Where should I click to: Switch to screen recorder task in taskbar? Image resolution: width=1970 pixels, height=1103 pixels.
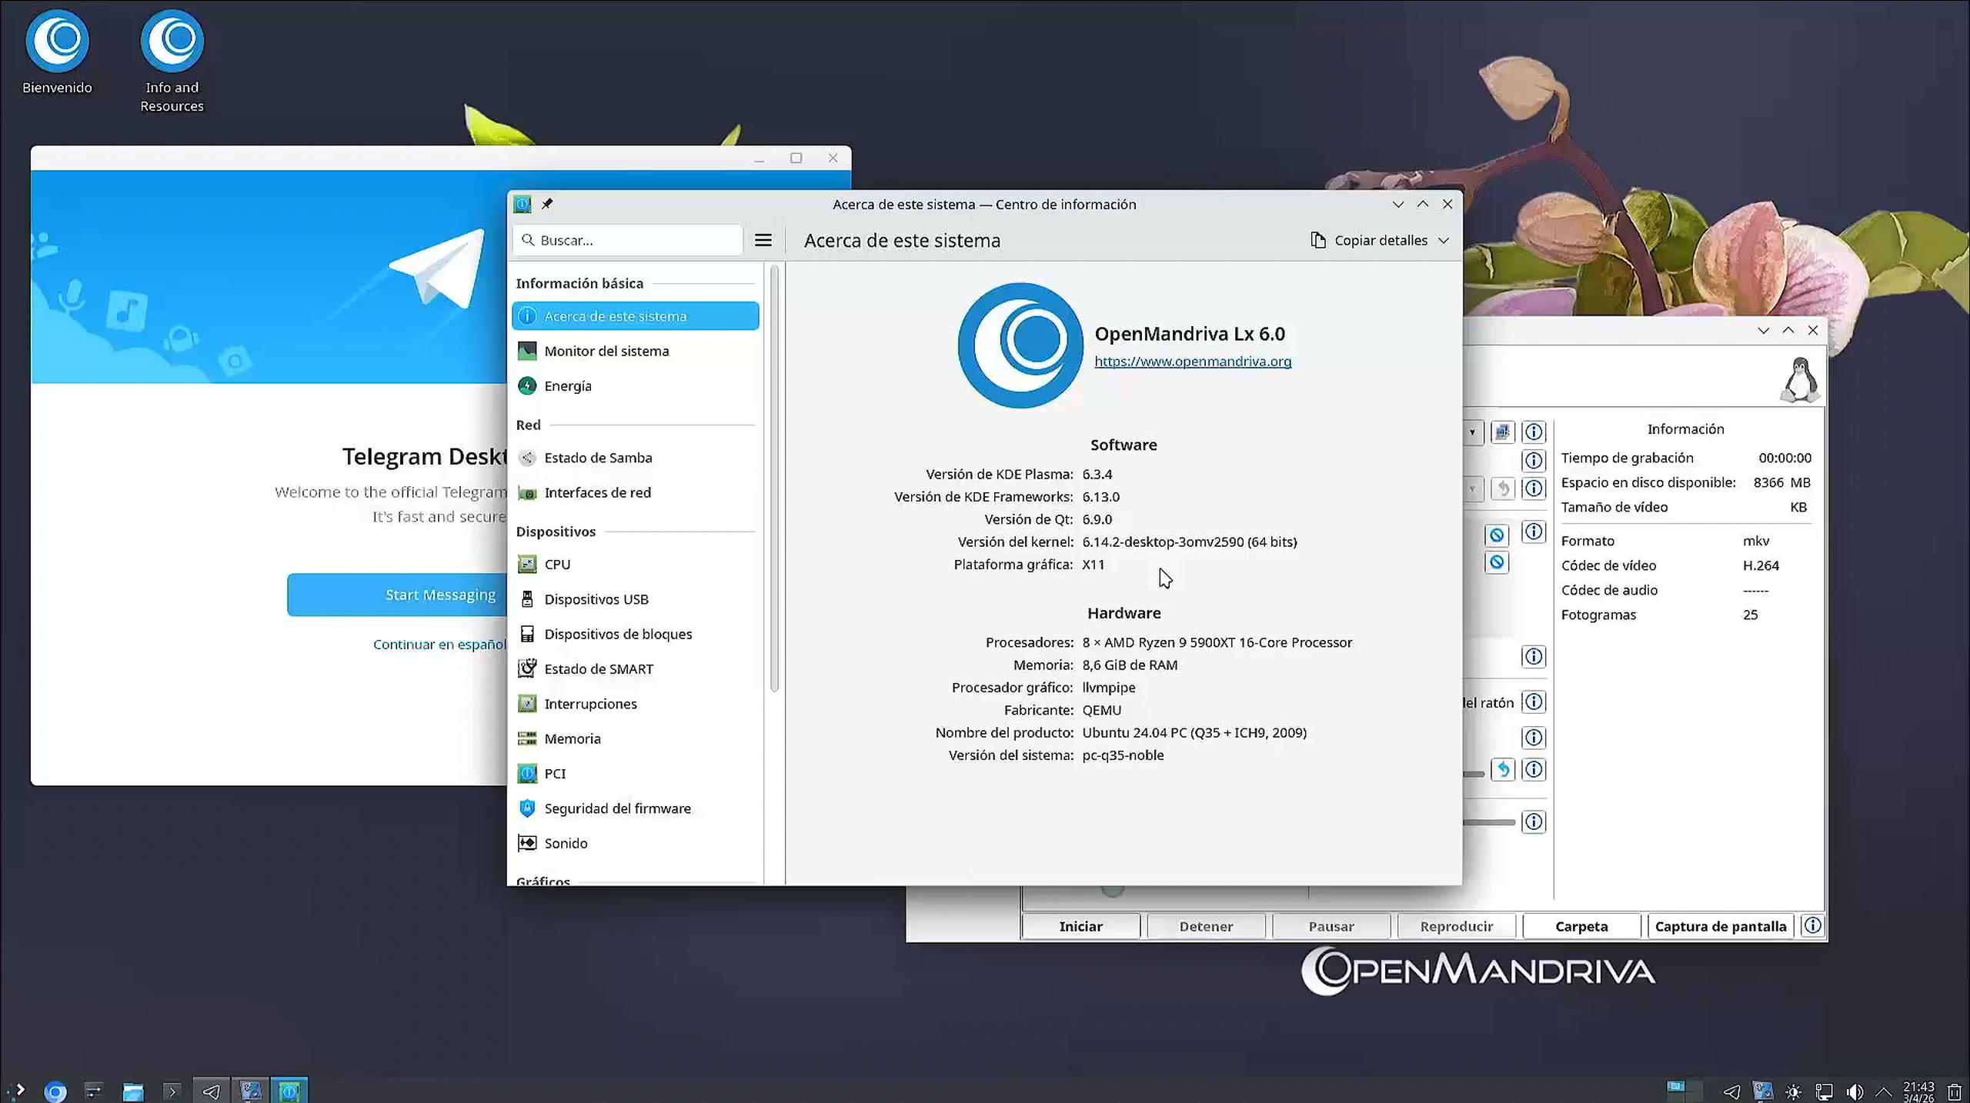pyautogui.click(x=250, y=1090)
